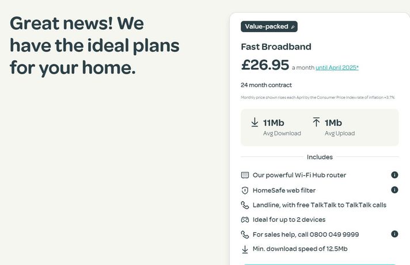Show info about HomeSafe web filter
Image resolution: width=410 pixels, height=265 pixels.
(394, 190)
